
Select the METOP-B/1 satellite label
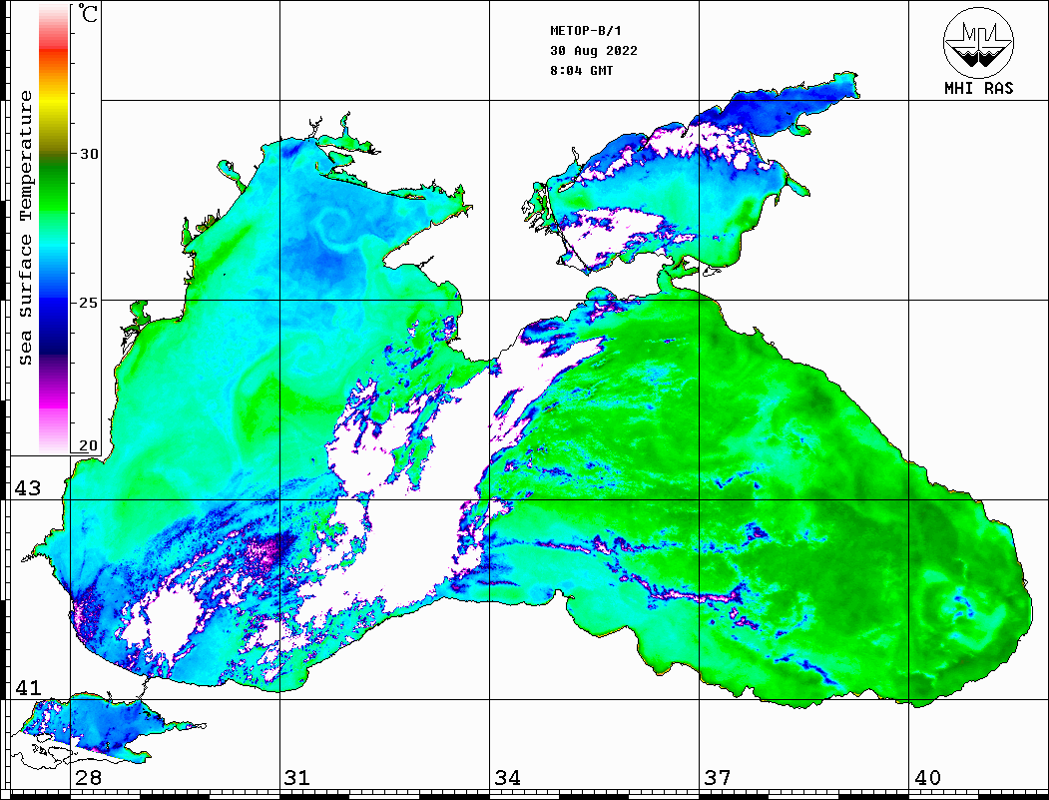[x=586, y=31]
